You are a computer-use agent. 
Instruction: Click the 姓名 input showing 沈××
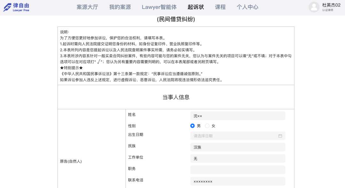tap(238, 115)
